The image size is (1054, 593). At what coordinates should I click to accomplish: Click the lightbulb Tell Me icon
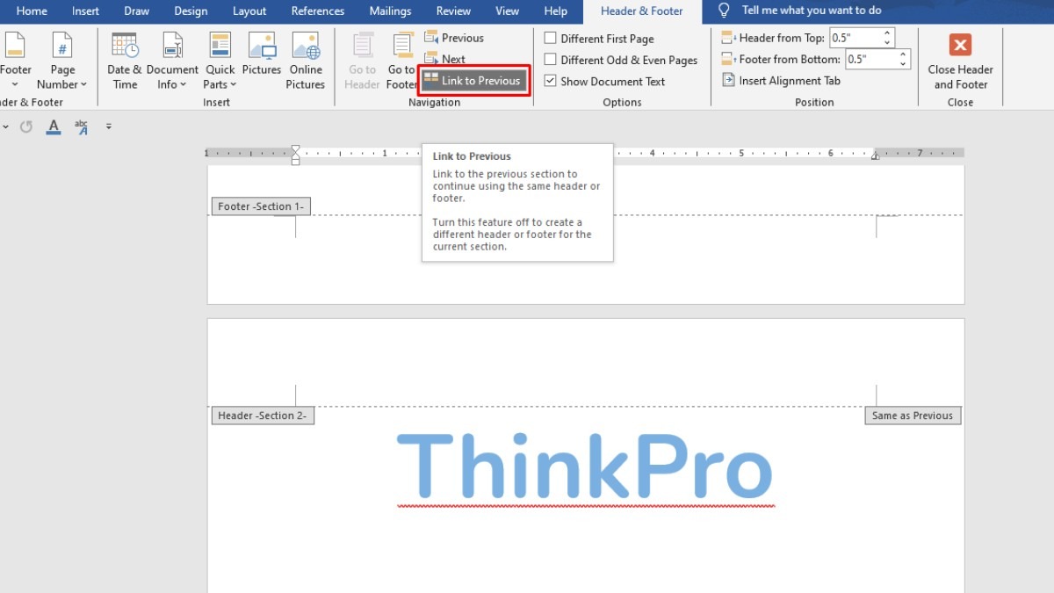(x=725, y=11)
